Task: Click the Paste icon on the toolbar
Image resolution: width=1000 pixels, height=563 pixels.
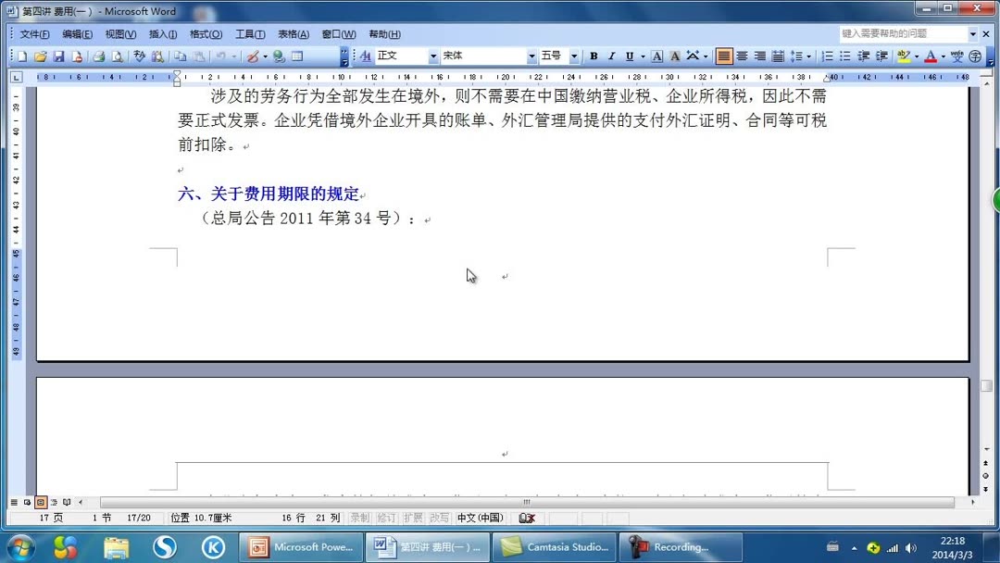Action: (x=197, y=56)
